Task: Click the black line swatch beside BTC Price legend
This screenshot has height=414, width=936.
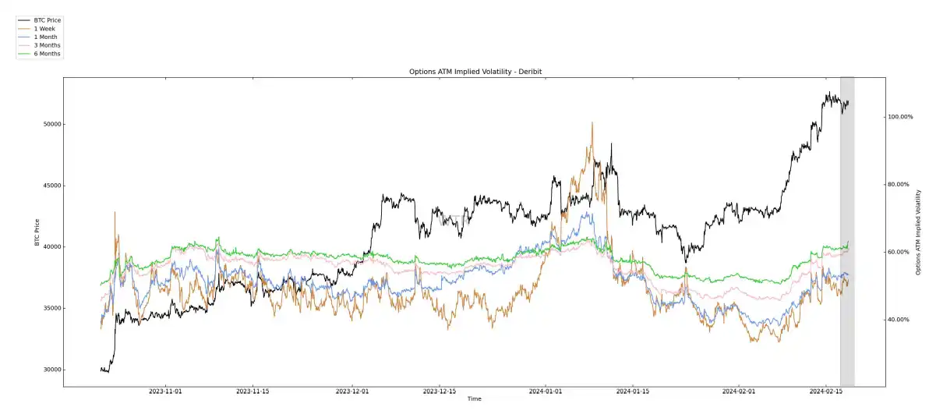Action: click(24, 19)
